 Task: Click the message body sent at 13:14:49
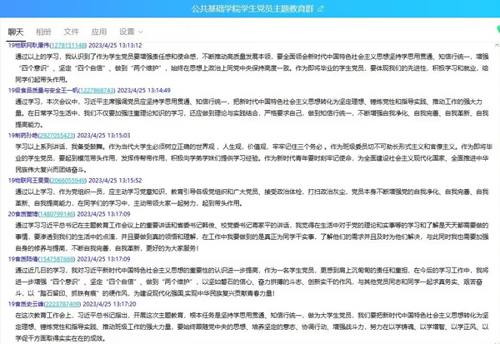[x=250, y=111]
